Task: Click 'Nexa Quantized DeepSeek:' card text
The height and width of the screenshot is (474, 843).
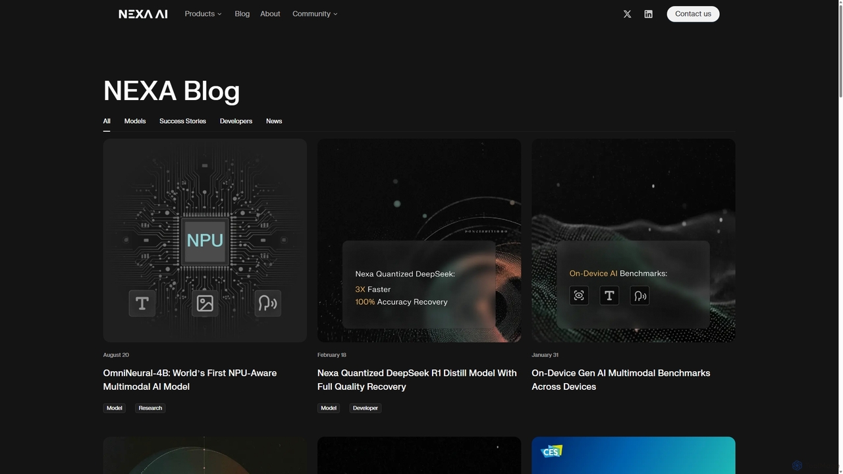Action: [x=405, y=274]
